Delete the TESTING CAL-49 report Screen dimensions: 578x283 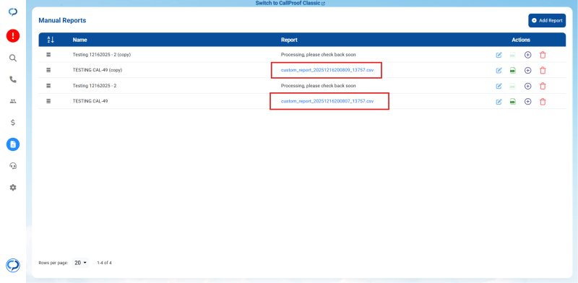[x=543, y=102]
